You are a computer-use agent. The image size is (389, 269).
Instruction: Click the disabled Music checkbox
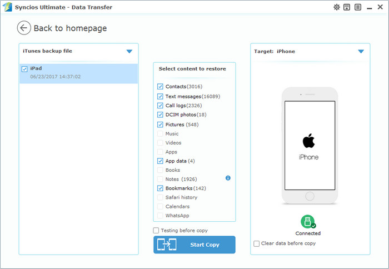coord(160,133)
